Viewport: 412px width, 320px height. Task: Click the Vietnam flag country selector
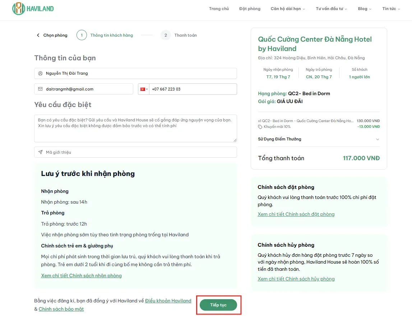tap(144, 89)
